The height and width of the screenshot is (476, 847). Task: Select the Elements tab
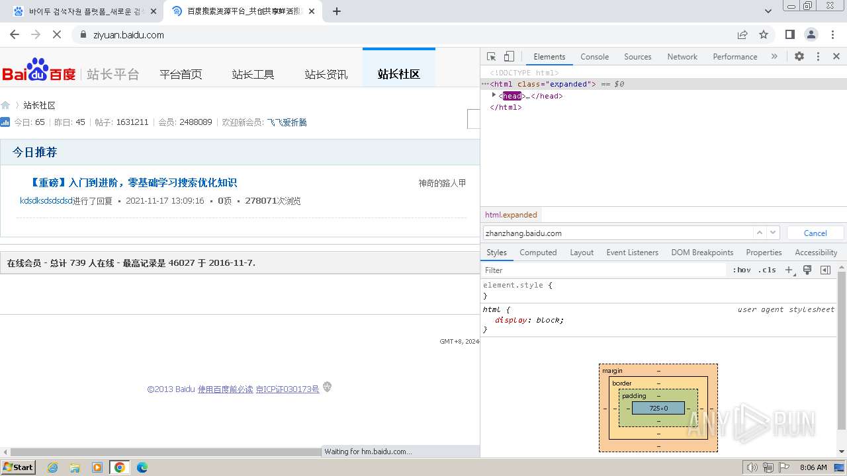549,57
